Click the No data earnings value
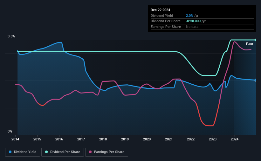The width and height of the screenshot is (261, 161). [x=192, y=27]
